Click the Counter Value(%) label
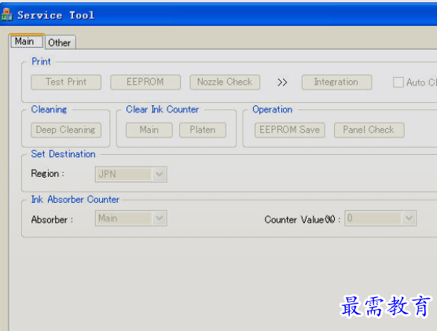437x331 pixels. point(302,219)
